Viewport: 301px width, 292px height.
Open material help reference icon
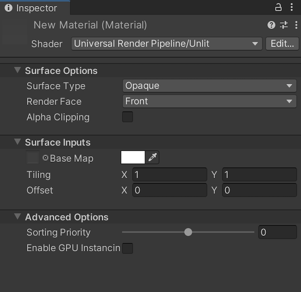coord(271,25)
